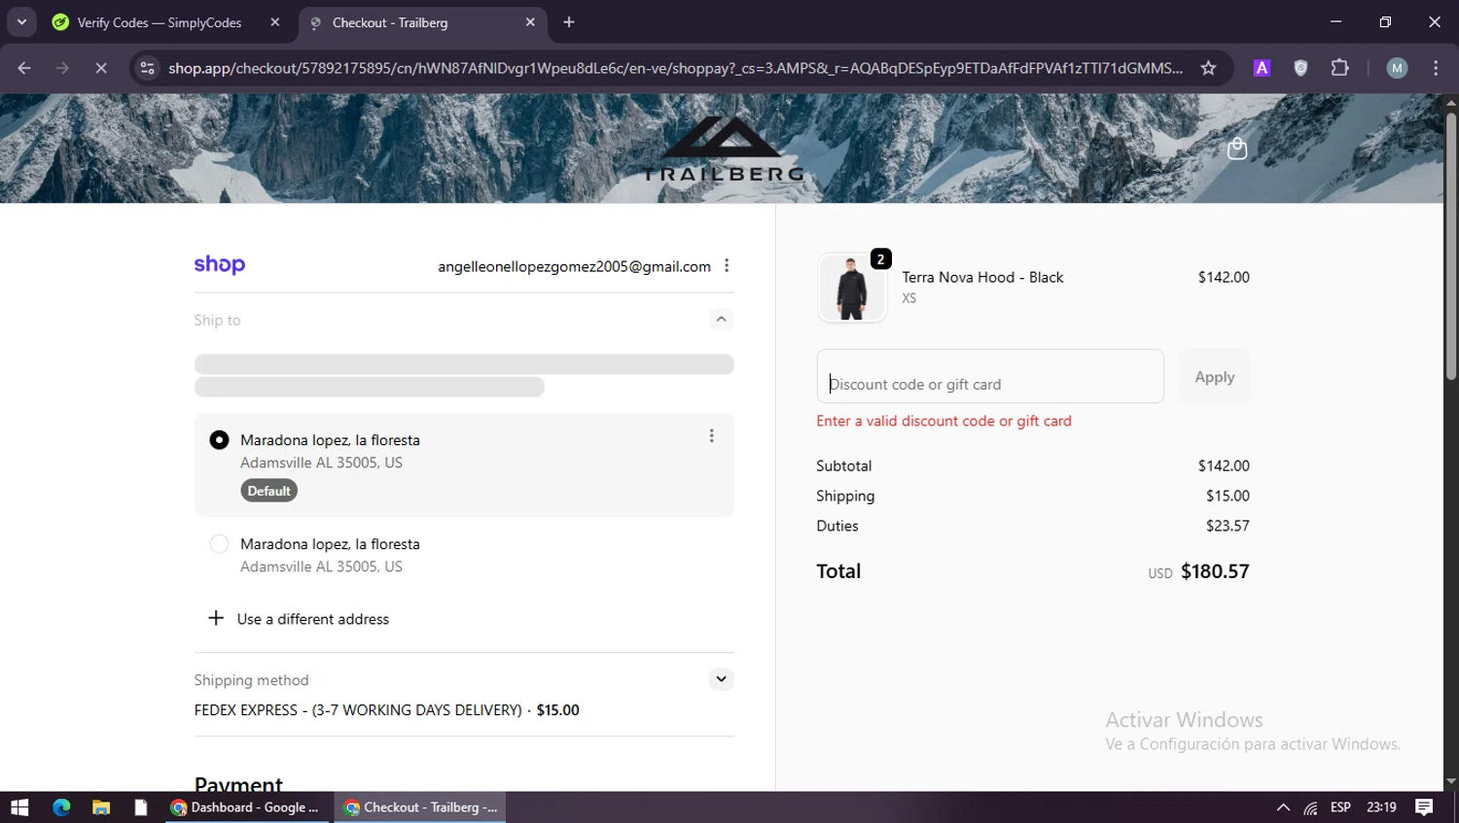Open a new browser tab
The image size is (1459, 823).
(569, 22)
